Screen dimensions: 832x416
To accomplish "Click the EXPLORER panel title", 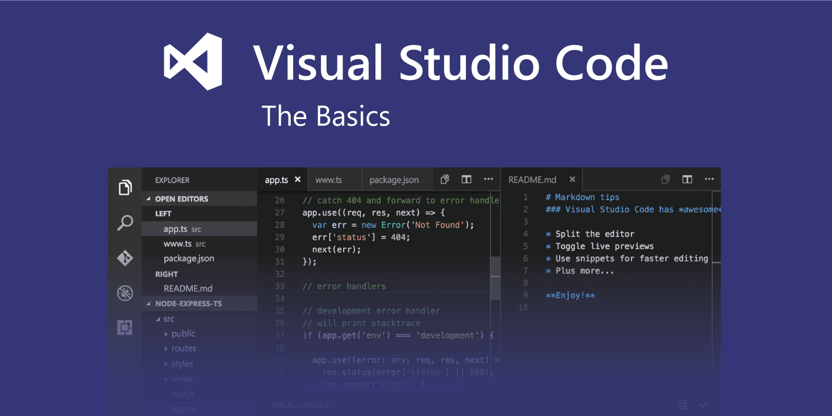I will pos(172,180).
